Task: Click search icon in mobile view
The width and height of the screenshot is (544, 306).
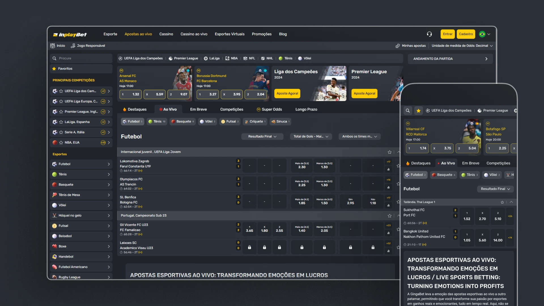Action: tap(408, 110)
